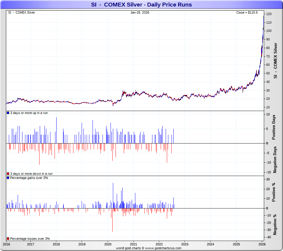Image resolution: width=283 pixels, height=251 pixels.
Task: Click the vertical 'SI - COMEX Silver' axis title
Action: [276, 61]
